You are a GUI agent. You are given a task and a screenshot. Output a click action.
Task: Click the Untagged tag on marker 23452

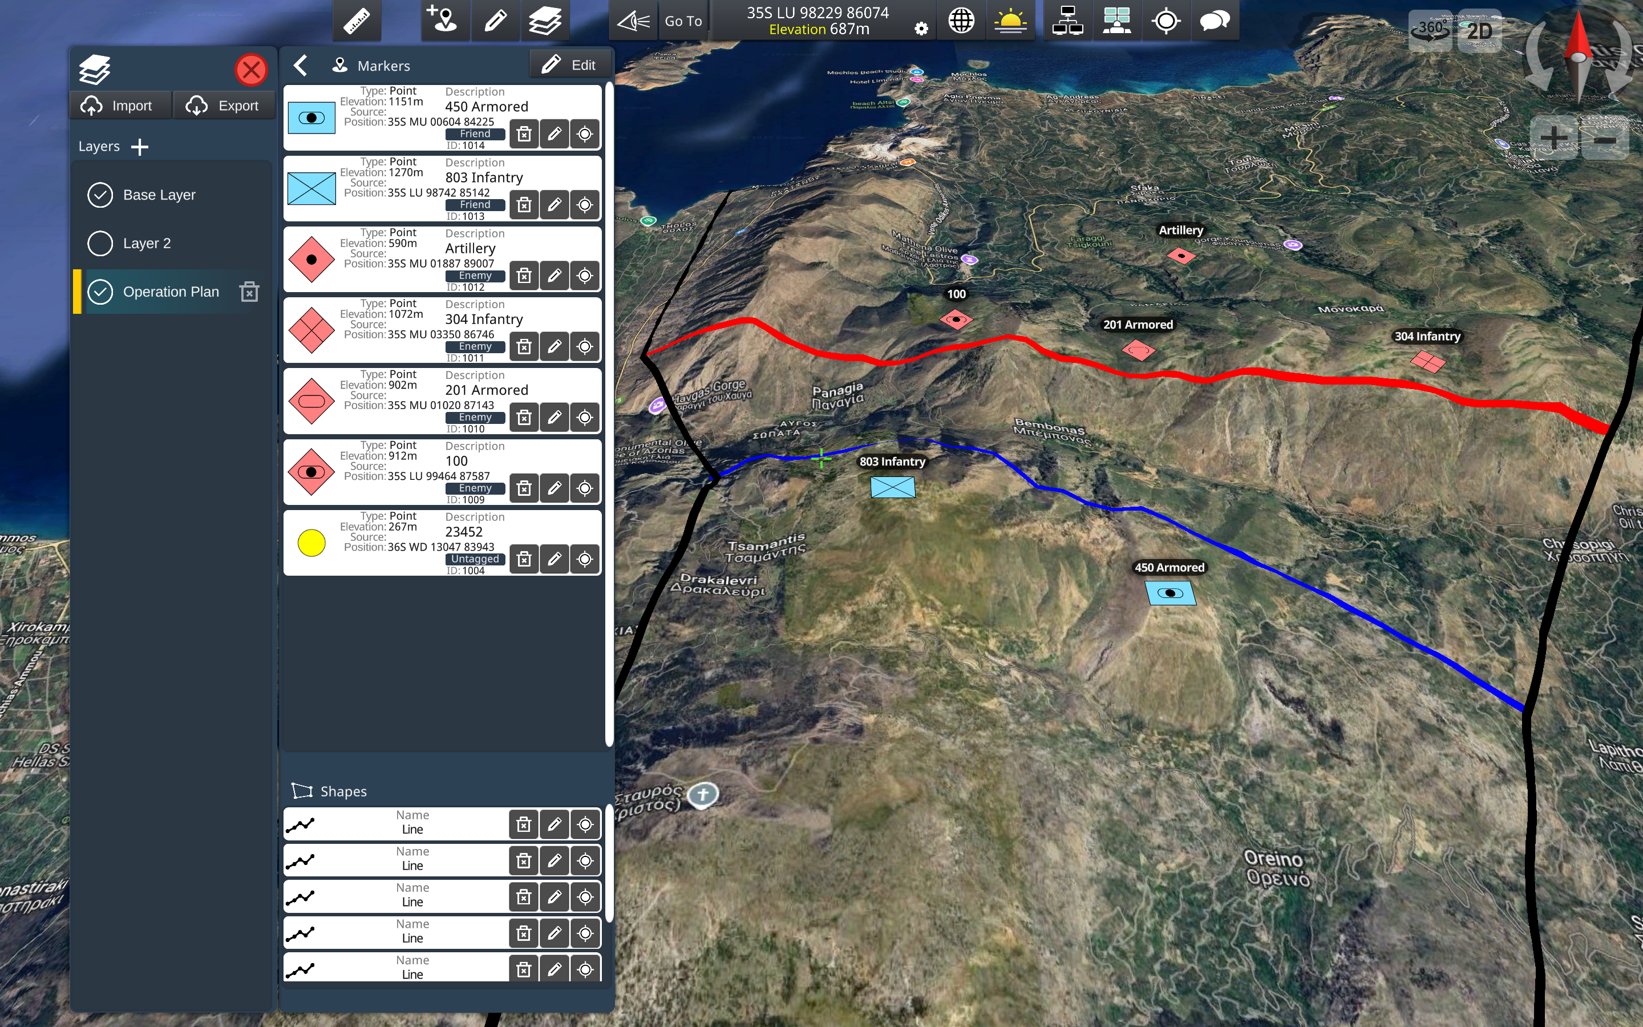click(x=475, y=559)
